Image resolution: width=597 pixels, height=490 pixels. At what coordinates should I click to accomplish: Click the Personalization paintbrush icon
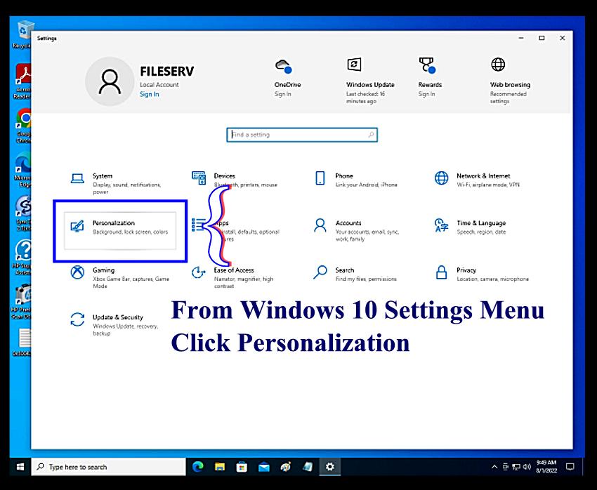click(x=77, y=225)
